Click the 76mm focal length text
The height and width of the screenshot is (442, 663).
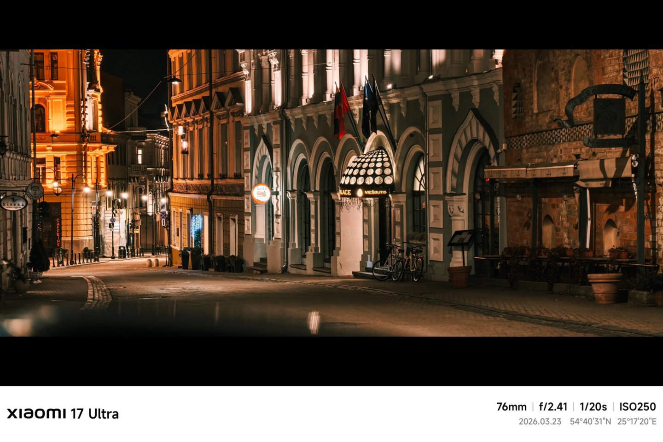click(511, 407)
